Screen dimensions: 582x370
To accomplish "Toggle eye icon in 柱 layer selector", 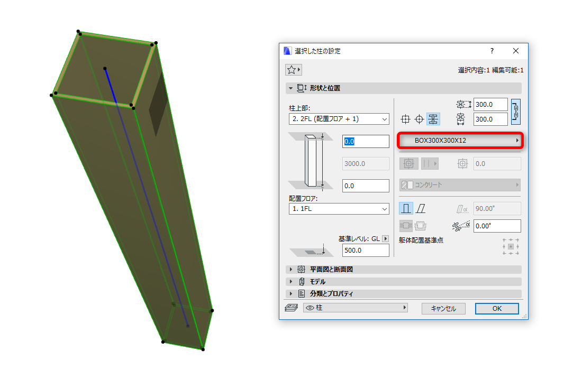I will pyautogui.click(x=310, y=308).
